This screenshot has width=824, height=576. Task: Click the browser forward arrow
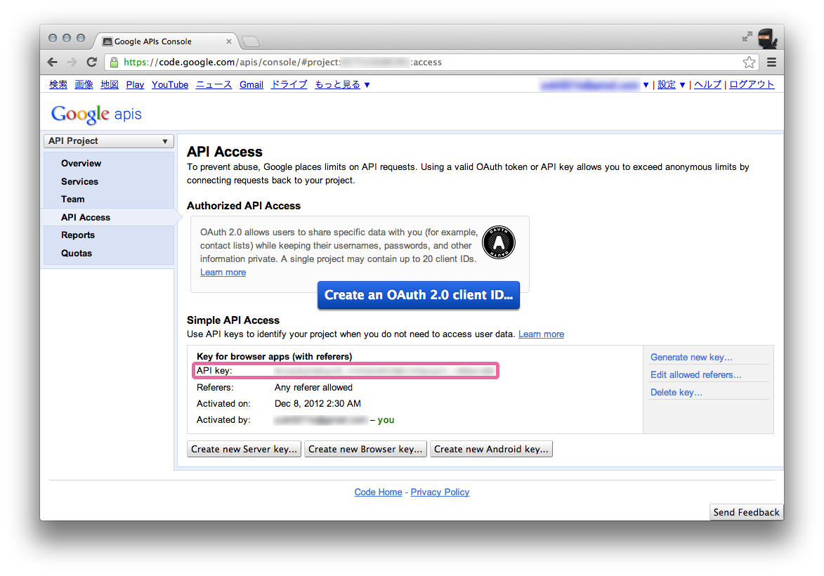pos(72,62)
